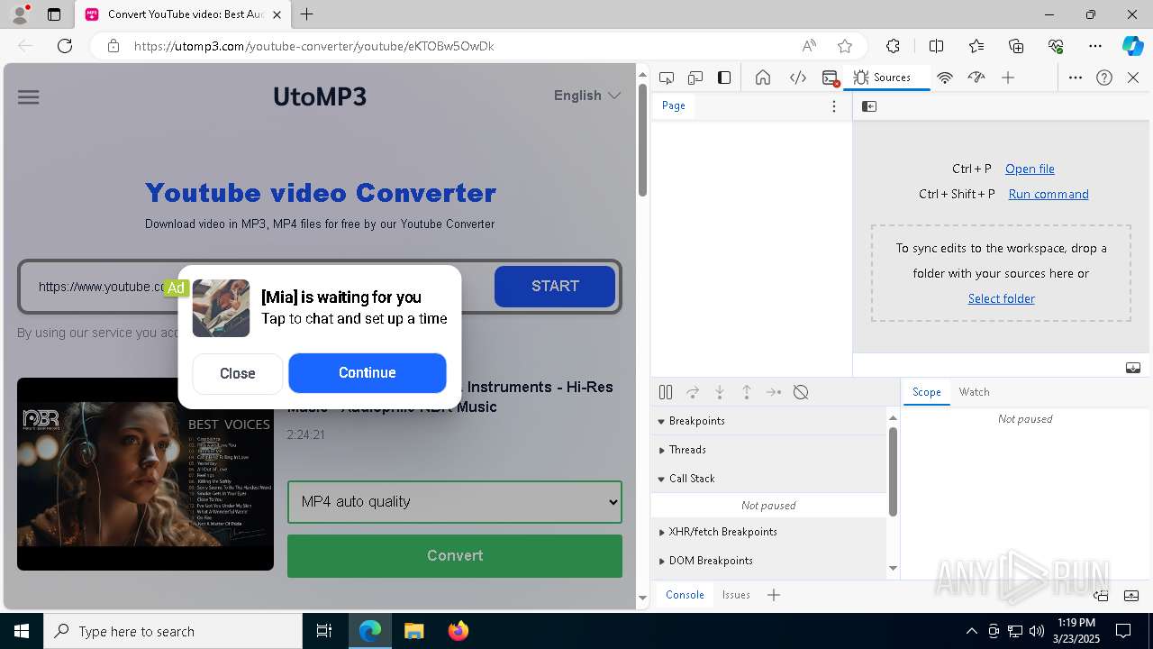Select the Console drawer tab
This screenshot has height=649, width=1153.
tap(685, 595)
